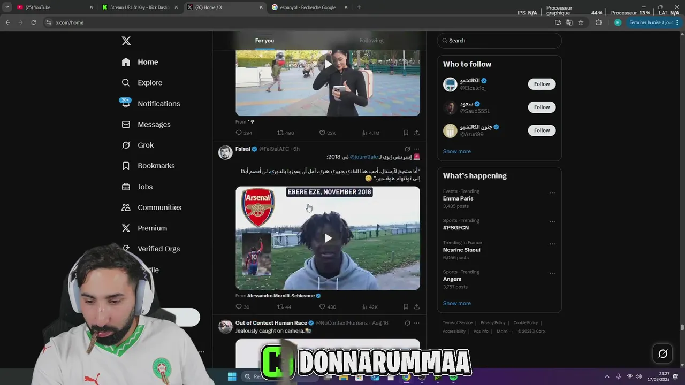Open the Windows Start button

[x=232, y=377]
